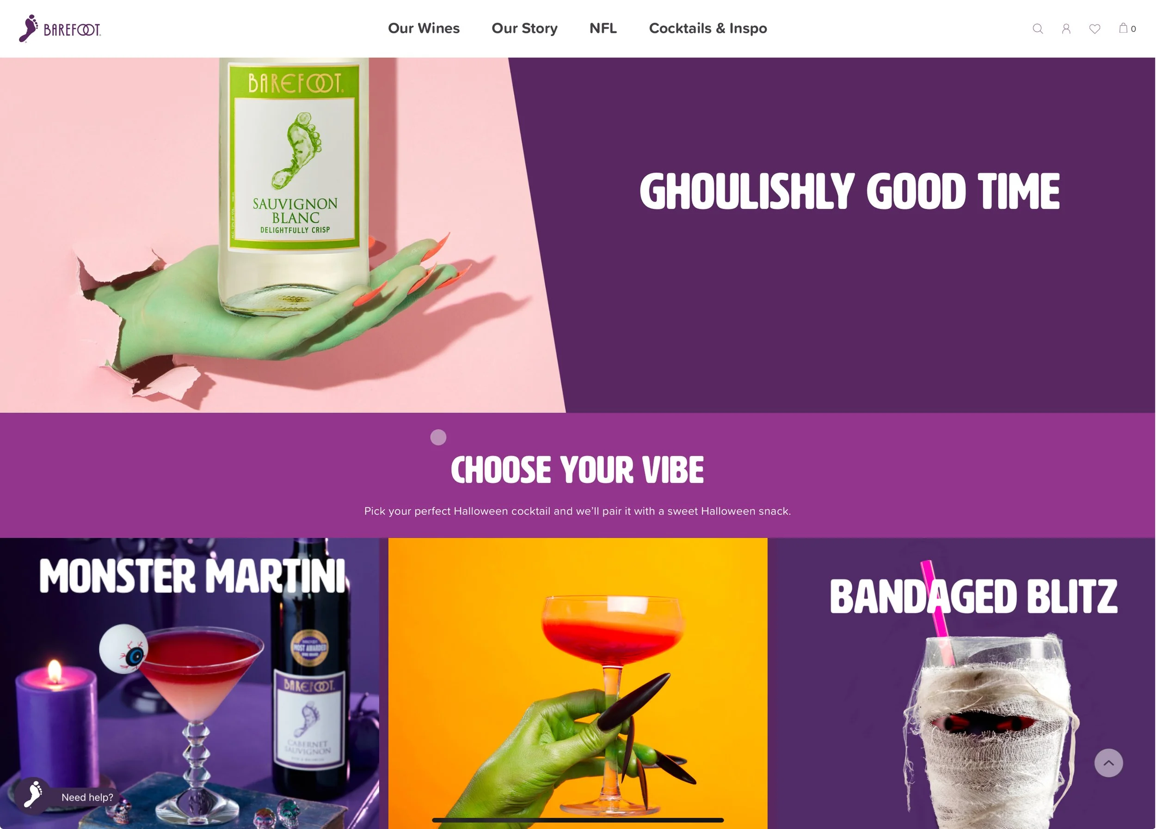Click the cart item count number
The width and height of the screenshot is (1156, 829).
point(1133,29)
